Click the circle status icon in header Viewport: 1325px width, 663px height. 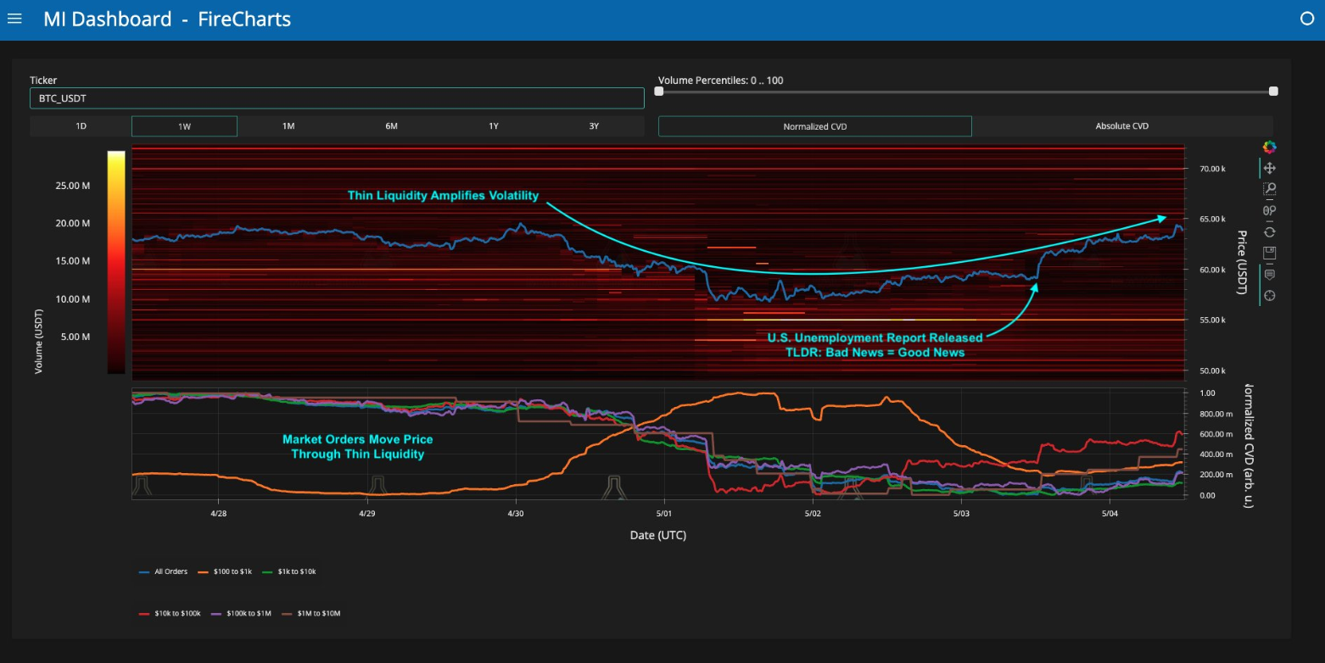tap(1306, 19)
